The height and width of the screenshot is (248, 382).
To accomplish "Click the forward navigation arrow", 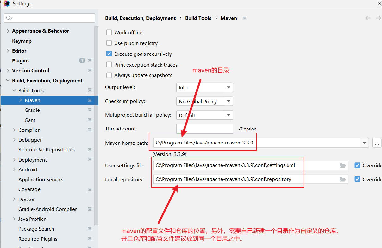I will tap(379, 18).
